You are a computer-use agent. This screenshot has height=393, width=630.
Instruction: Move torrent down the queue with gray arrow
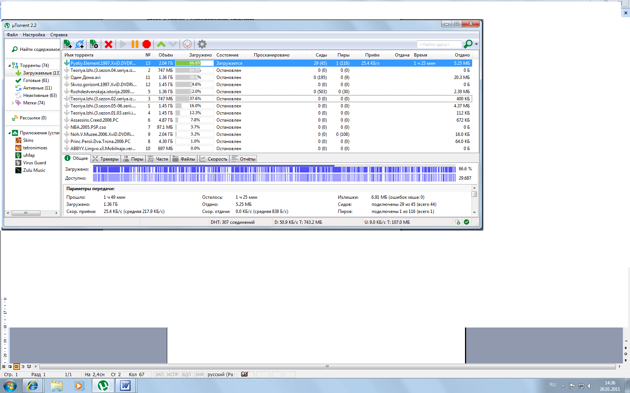172,44
